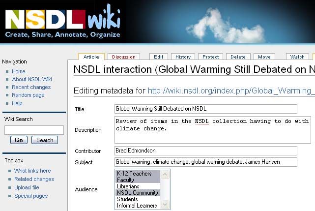The width and height of the screenshot is (315, 211).
Task: Select Faculty in Audience list
Action: coord(138,180)
